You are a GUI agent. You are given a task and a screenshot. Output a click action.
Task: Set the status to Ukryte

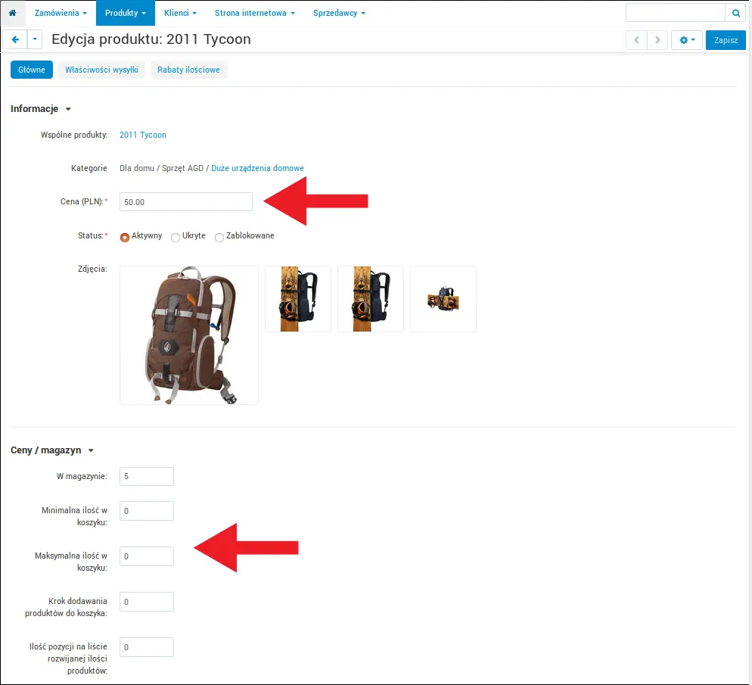(x=176, y=237)
